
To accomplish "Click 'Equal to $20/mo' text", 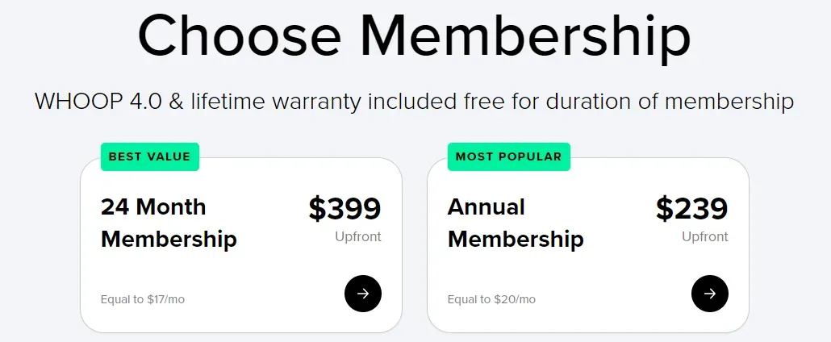I will tap(491, 299).
